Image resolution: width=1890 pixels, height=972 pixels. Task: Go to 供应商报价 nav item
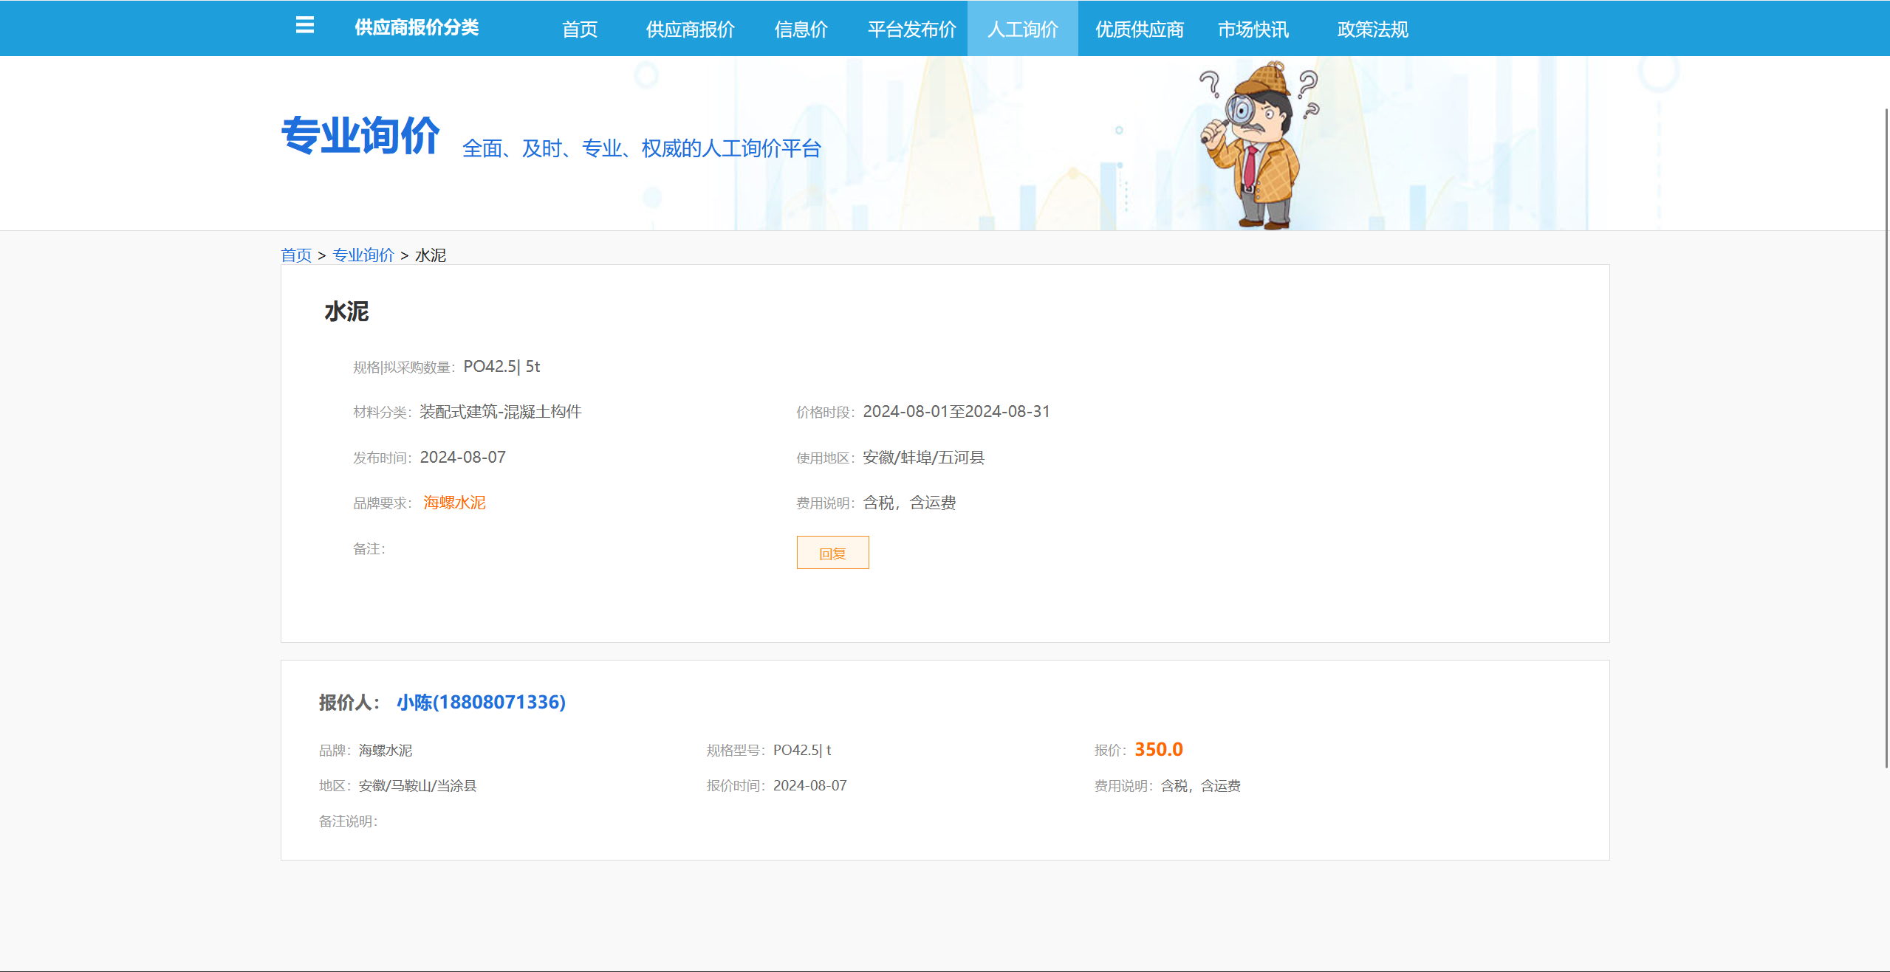pyautogui.click(x=690, y=30)
